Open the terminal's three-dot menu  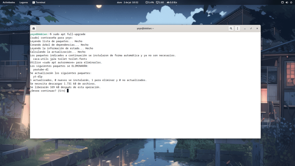(x=237, y=28)
